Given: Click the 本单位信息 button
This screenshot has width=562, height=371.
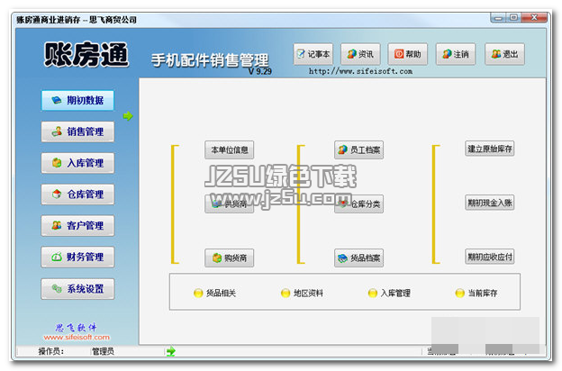Looking at the screenshot, I should pyautogui.click(x=229, y=149).
